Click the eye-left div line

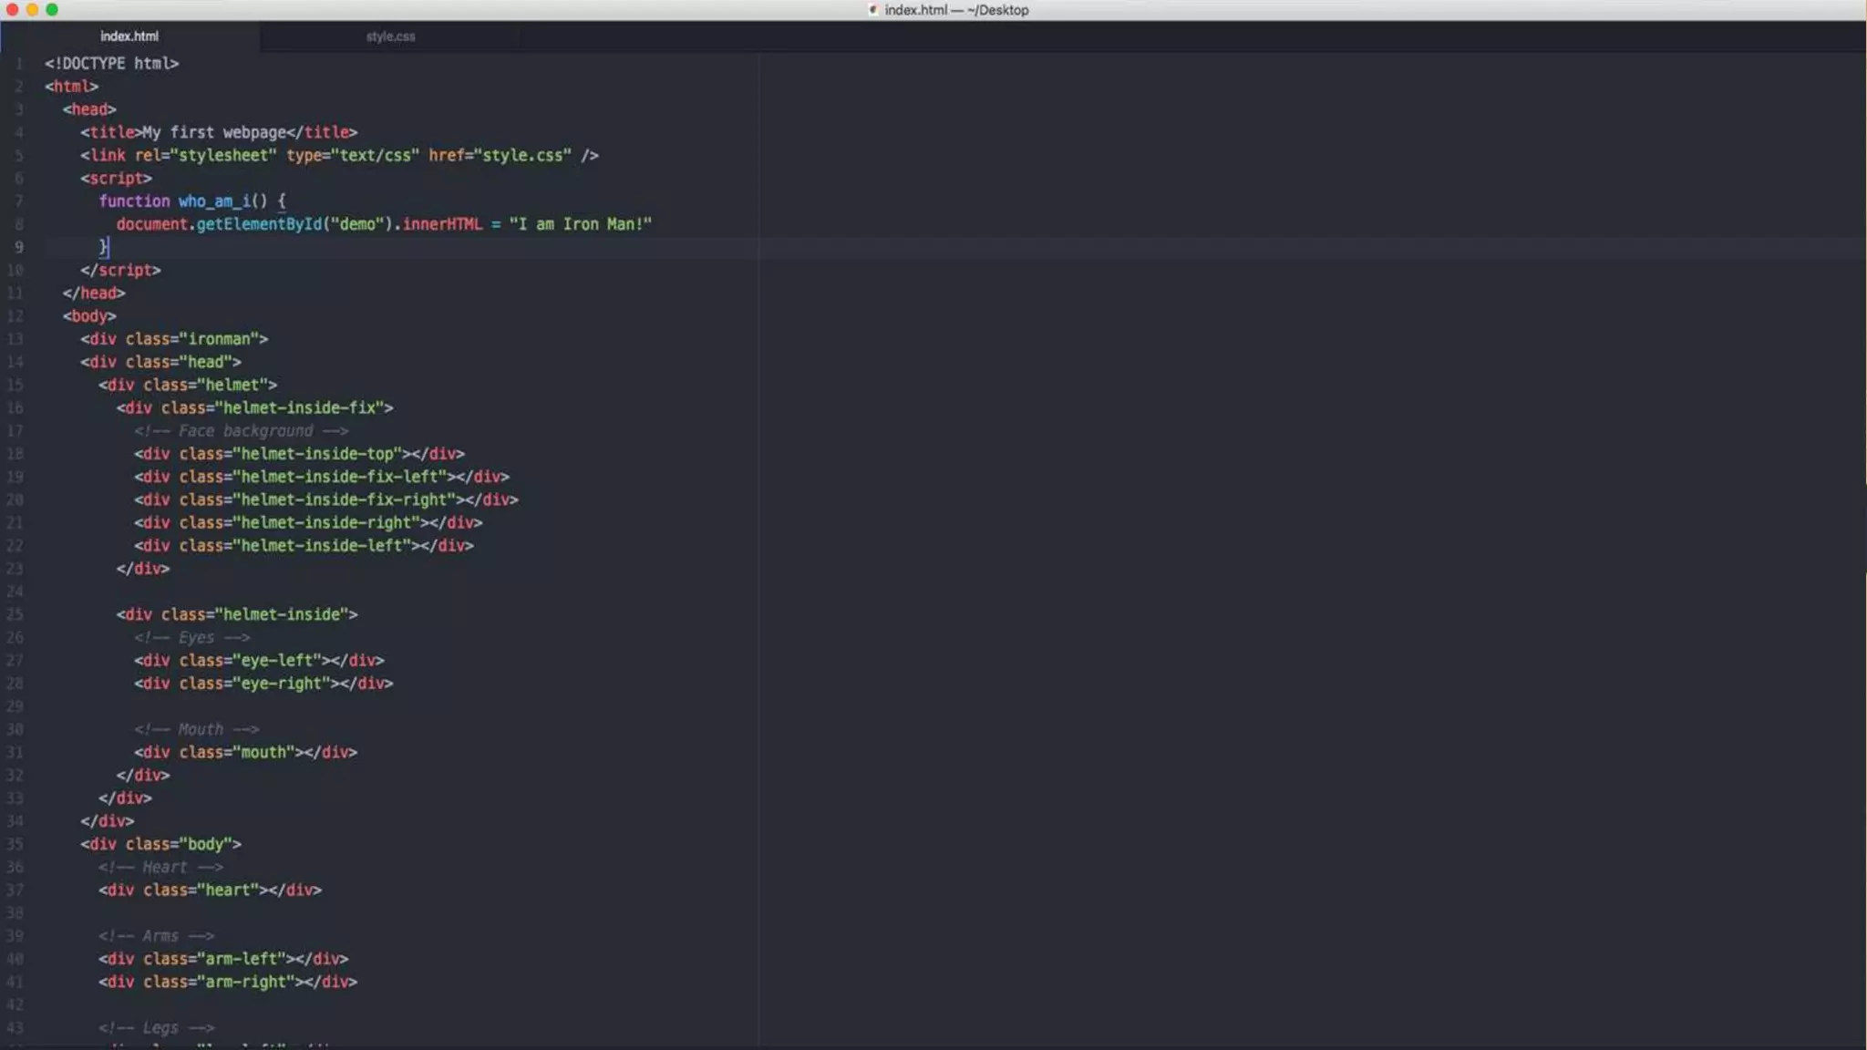point(259,661)
